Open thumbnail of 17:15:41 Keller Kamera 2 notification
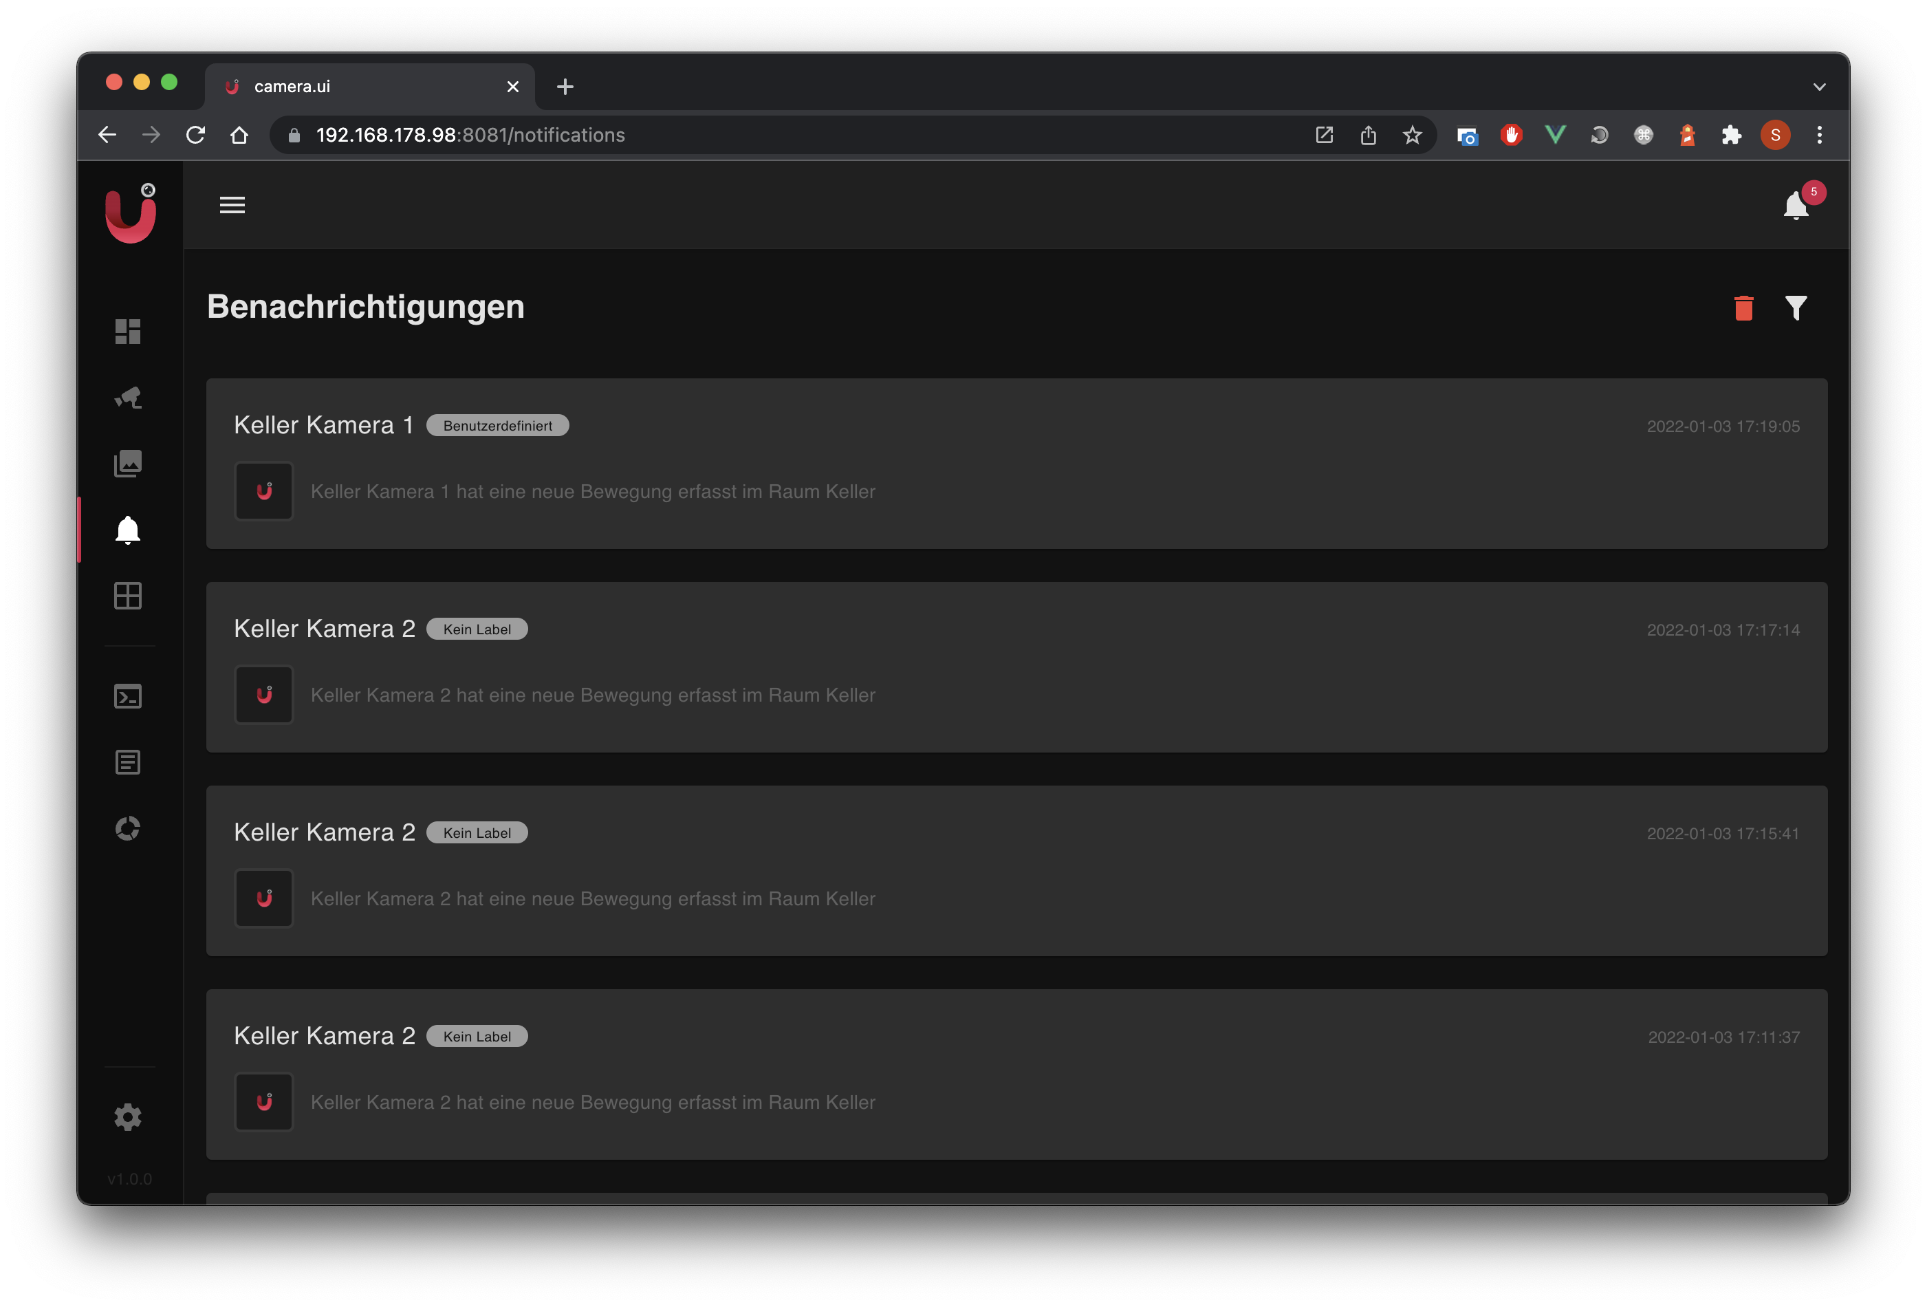Image resolution: width=1927 pixels, height=1307 pixels. click(x=263, y=898)
